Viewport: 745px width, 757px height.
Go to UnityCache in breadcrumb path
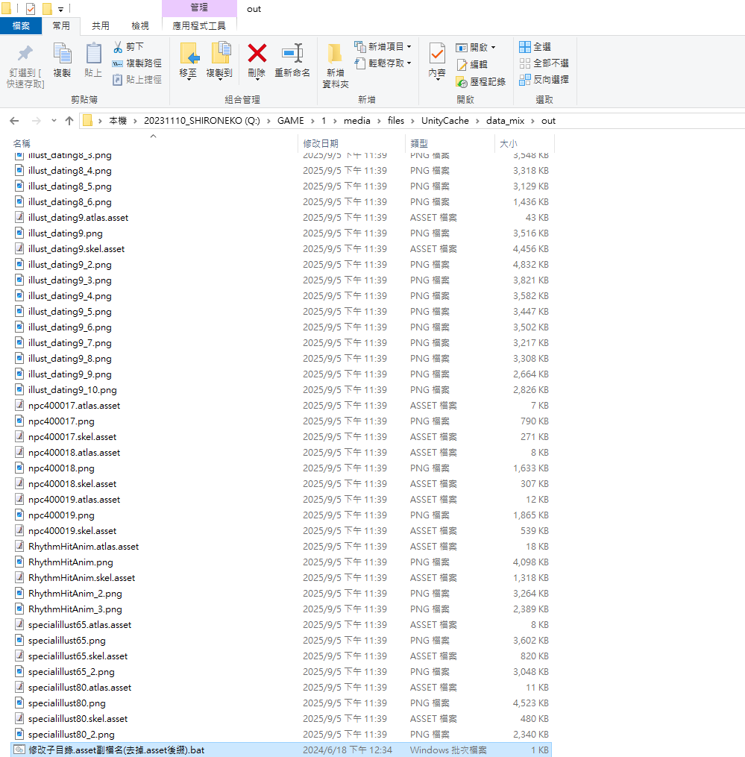coord(444,121)
